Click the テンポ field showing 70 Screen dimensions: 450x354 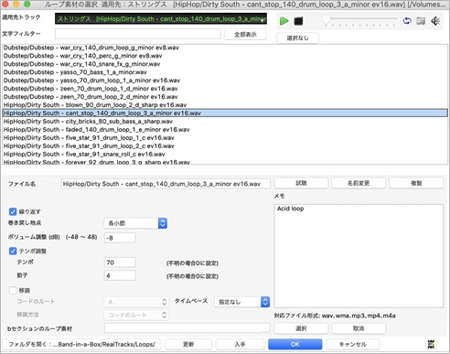coord(120,263)
